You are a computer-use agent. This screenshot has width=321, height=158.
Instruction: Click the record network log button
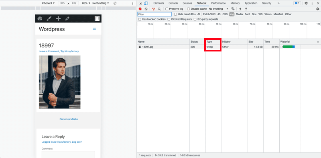point(140,9)
